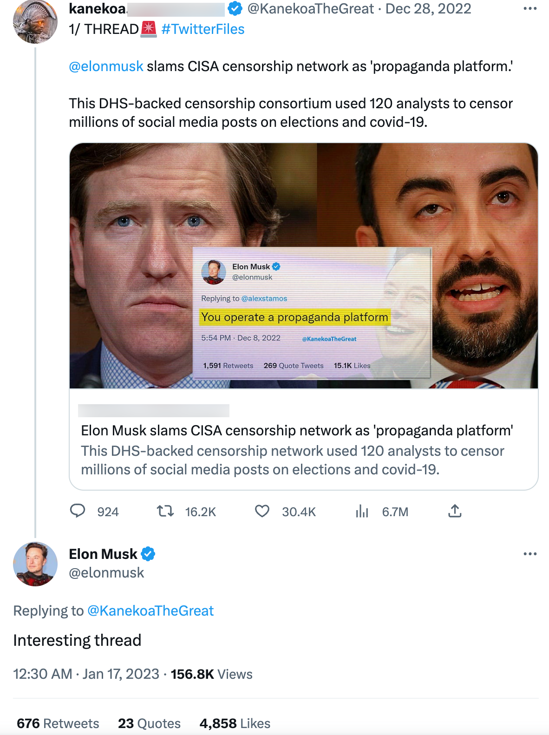This screenshot has width=549, height=735.
Task: Click Elon Musk's blue verified badge
Action: (148, 554)
